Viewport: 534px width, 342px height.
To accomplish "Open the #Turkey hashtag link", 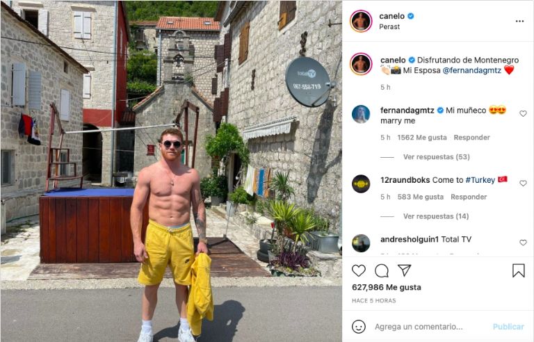I will (x=480, y=180).
